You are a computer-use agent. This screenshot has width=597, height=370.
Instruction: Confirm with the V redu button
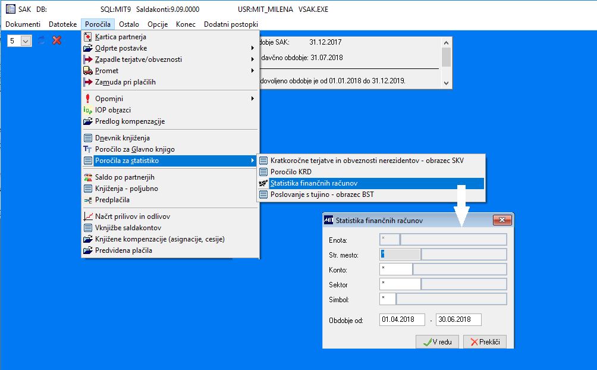tap(437, 342)
